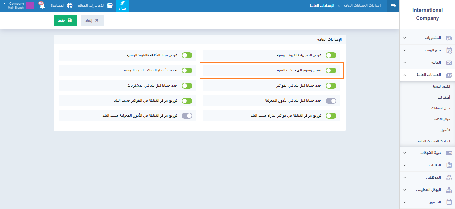The height and width of the screenshot is (209, 455).
Task: Click the storefront icon for الذهاب إلى الموقع
Action: pyautogui.click(x=110, y=6)
